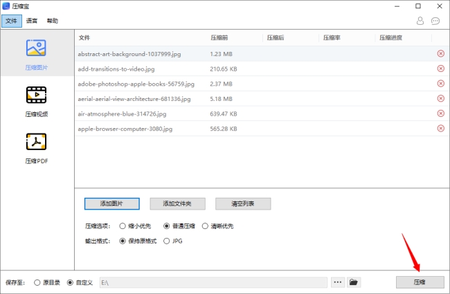Select 自定义 save location option

tap(80, 282)
